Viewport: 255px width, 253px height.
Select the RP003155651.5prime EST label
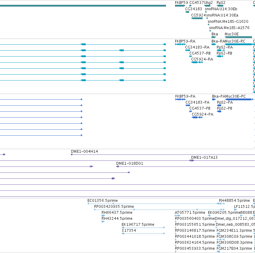[x=195, y=225]
